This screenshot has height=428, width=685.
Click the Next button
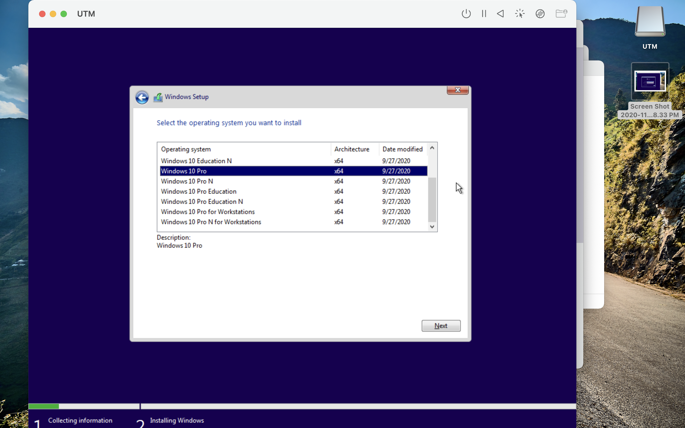441,326
